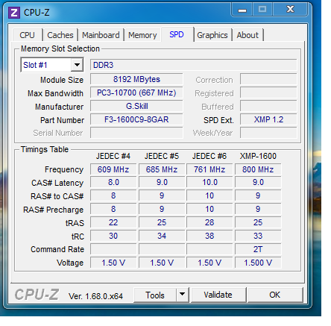
Task: Open the About tab
Action: pos(248,35)
